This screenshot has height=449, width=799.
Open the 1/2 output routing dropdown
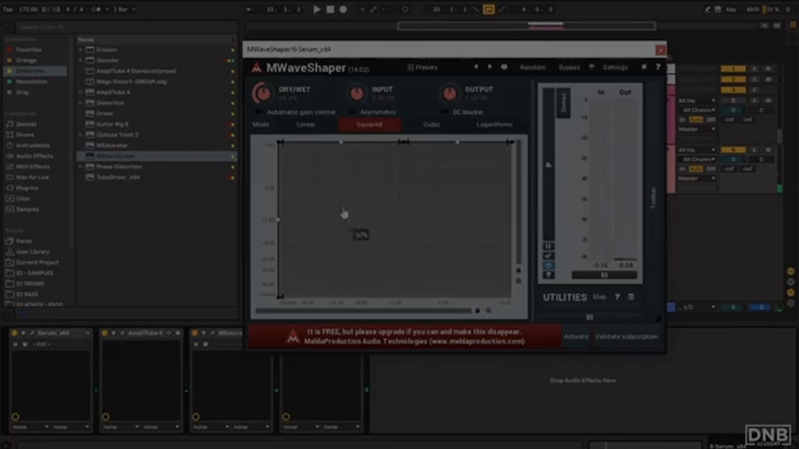pos(697,307)
